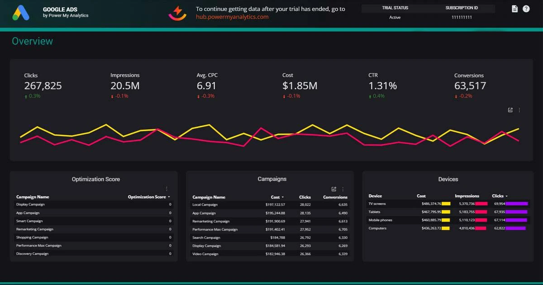Click the Clicks sort arrow in Devices

(x=506, y=196)
